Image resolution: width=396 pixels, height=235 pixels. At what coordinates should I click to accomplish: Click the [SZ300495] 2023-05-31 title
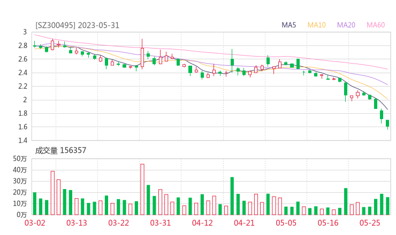77,26
